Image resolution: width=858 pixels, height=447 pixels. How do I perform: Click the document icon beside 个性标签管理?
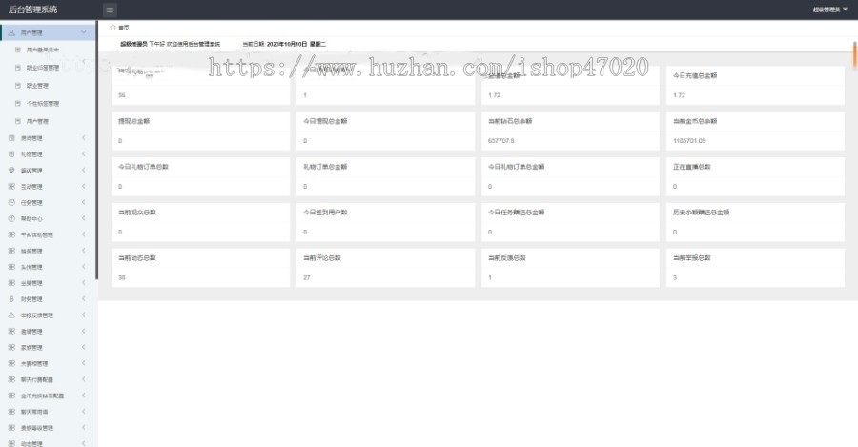17,103
